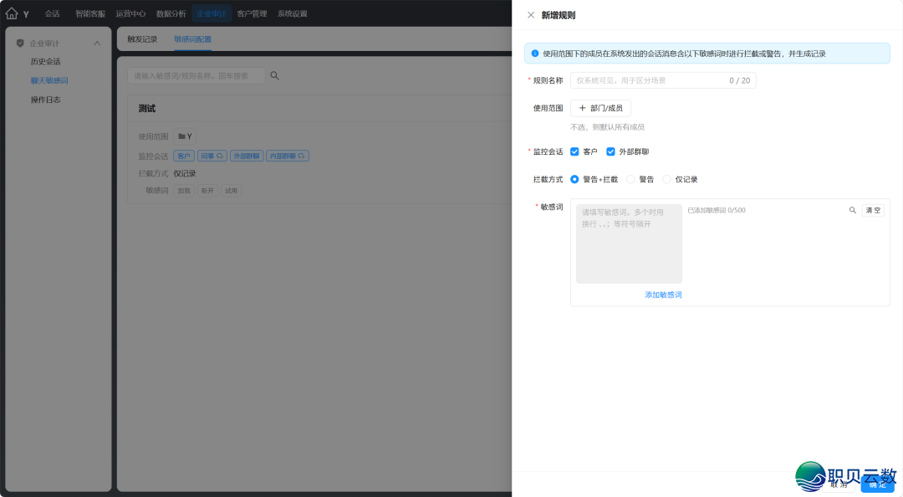This screenshot has width=903, height=497.
Task: Toggle the 客户 checkbox
Action: (574, 151)
